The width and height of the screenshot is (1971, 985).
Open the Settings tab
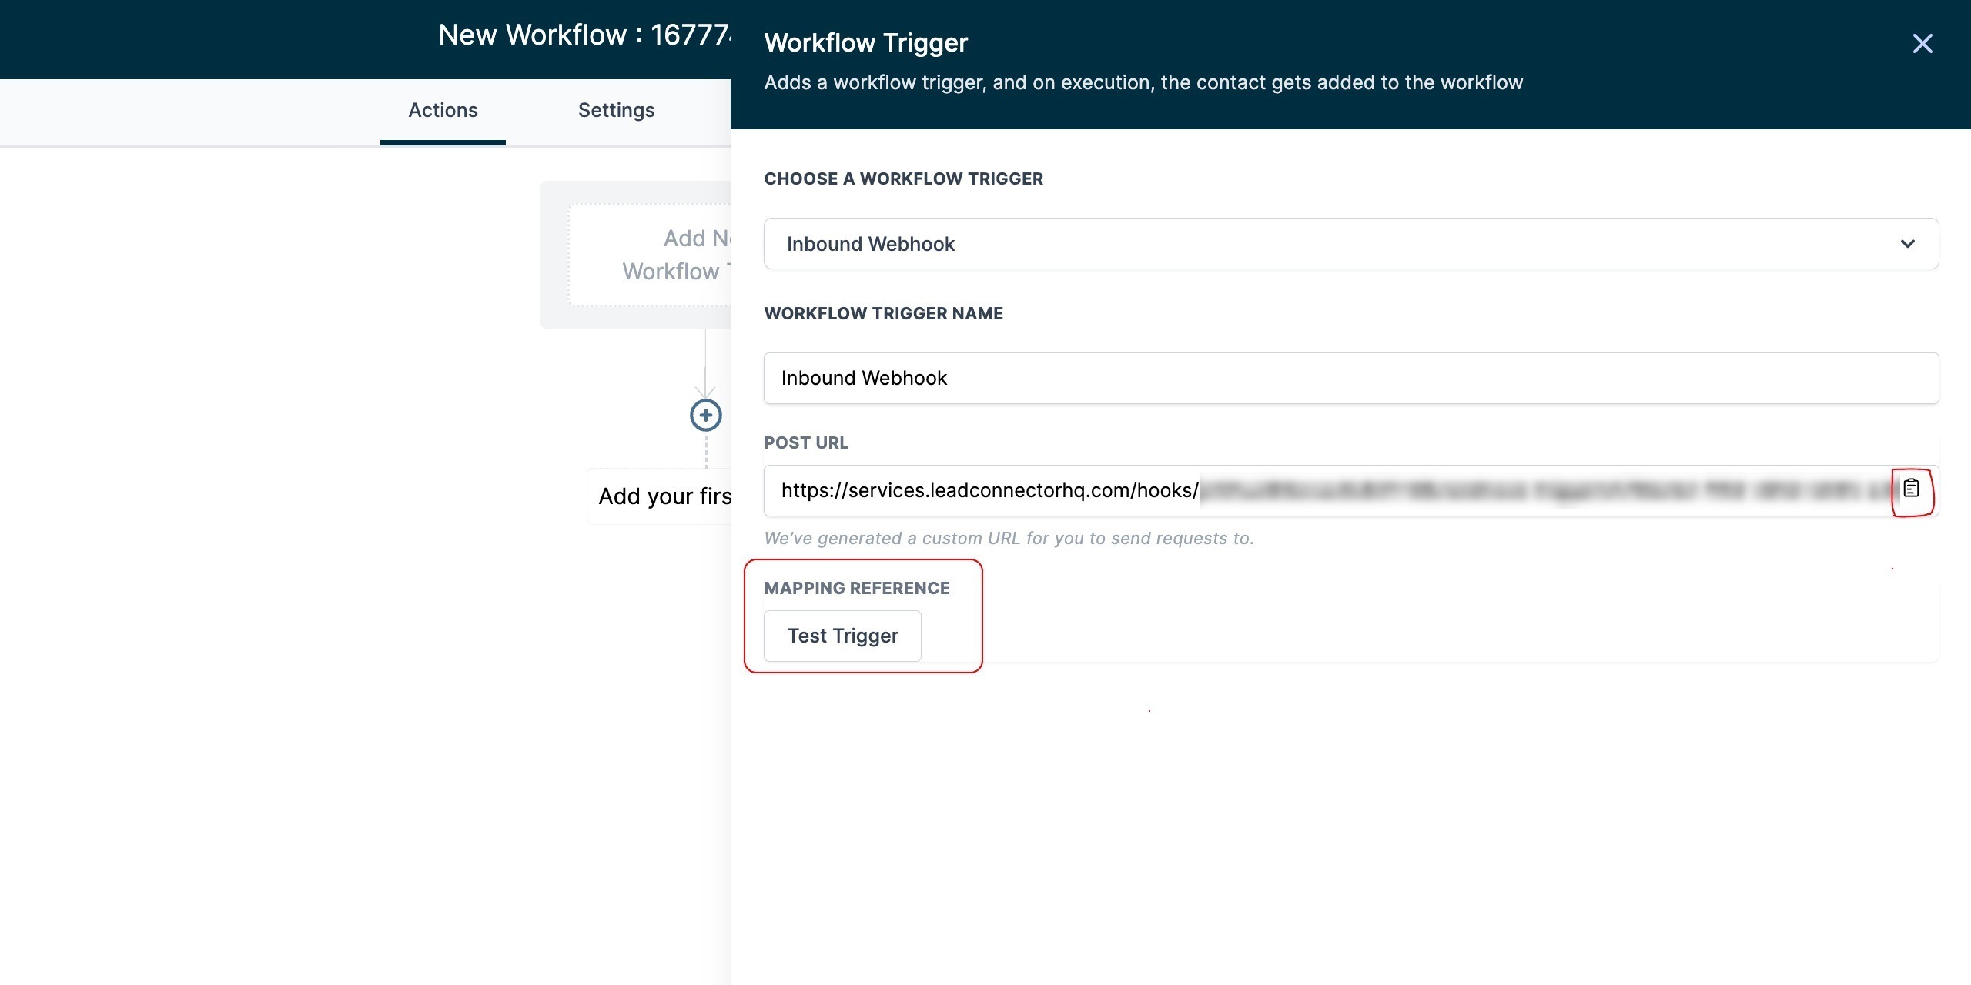(616, 110)
